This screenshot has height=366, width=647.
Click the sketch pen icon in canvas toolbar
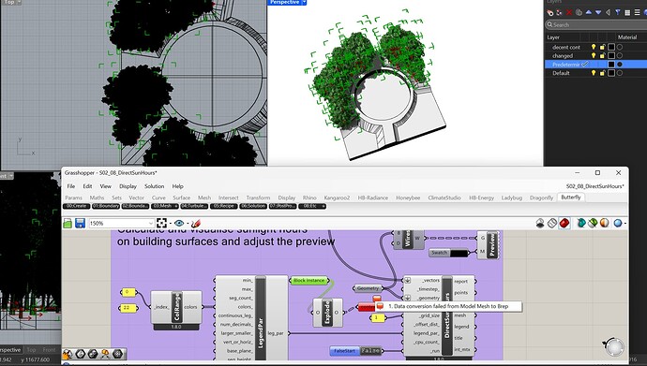click(196, 223)
